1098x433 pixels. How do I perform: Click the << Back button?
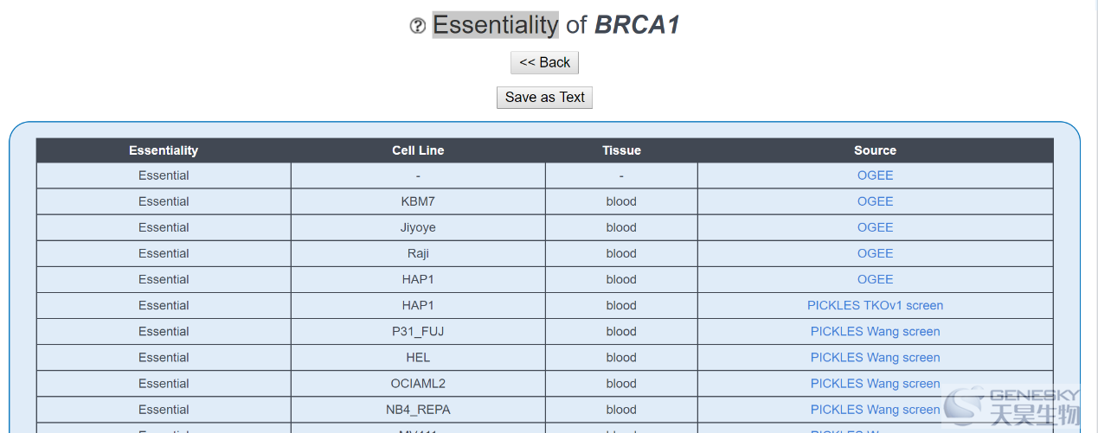(x=544, y=63)
